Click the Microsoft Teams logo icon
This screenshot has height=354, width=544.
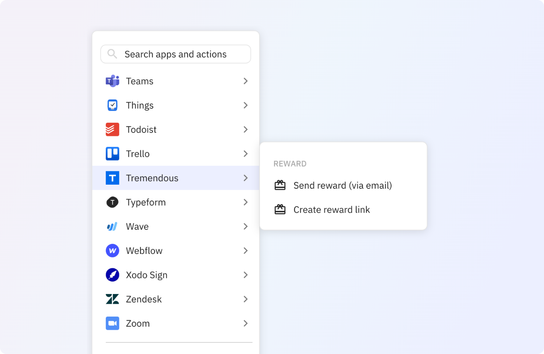(x=112, y=81)
